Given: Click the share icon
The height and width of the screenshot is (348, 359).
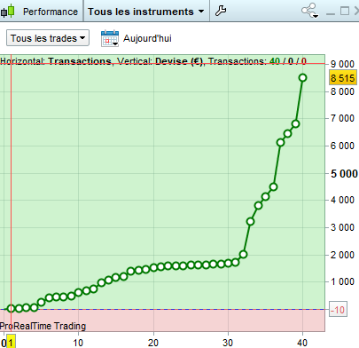Looking at the screenshot, I should [x=309, y=11].
